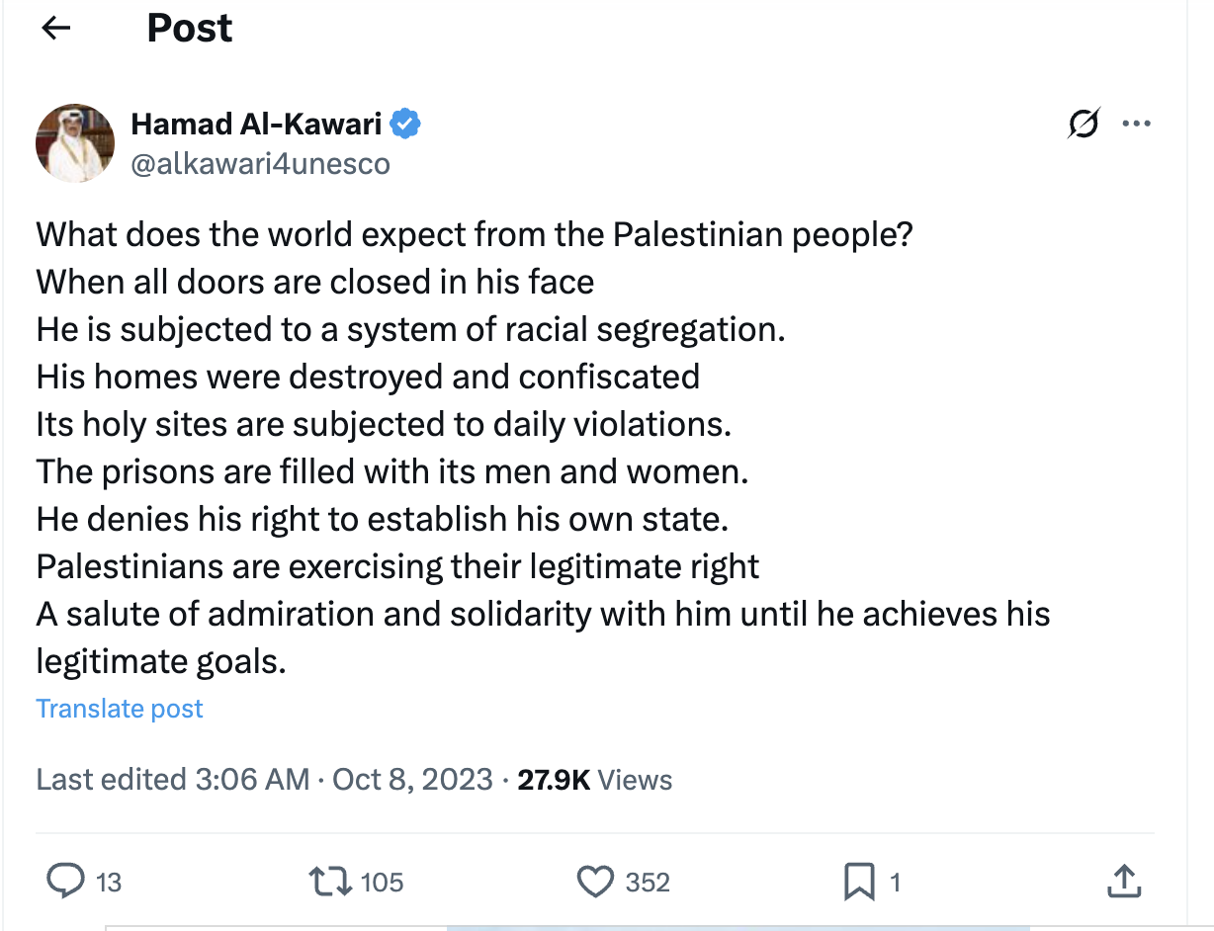The width and height of the screenshot is (1214, 931).
Task: View the 27.9K Views analytics
Action: (595, 780)
